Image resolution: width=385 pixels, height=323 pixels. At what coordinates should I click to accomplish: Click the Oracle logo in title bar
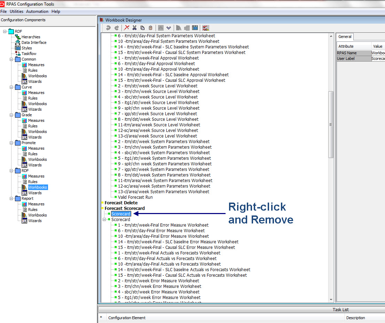(x=2, y=4)
